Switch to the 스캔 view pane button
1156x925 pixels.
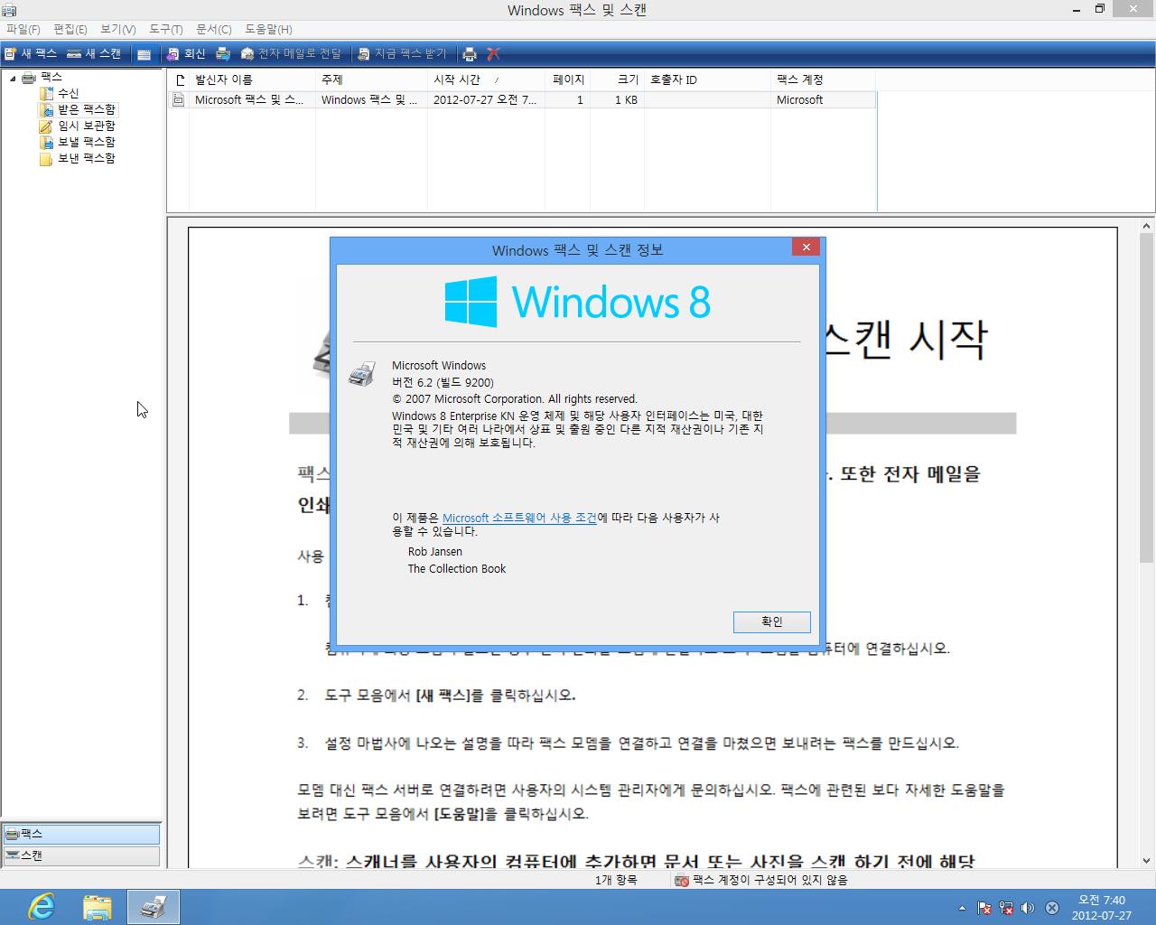point(81,855)
